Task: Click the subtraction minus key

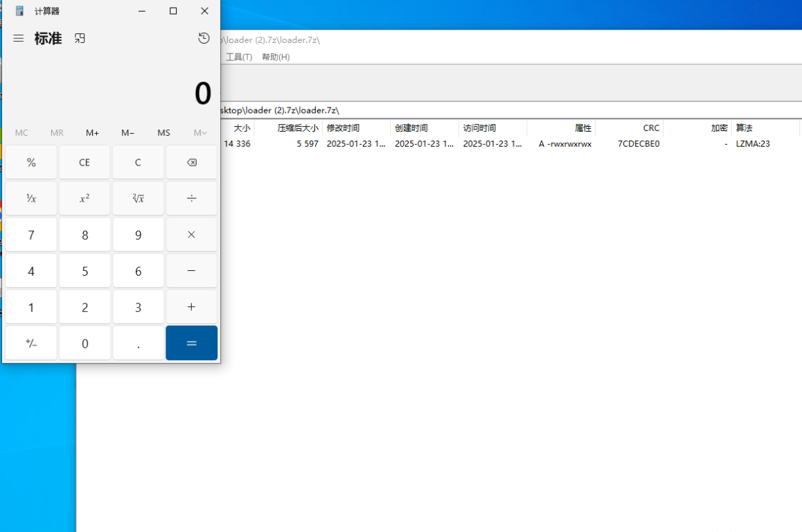Action: pos(192,271)
